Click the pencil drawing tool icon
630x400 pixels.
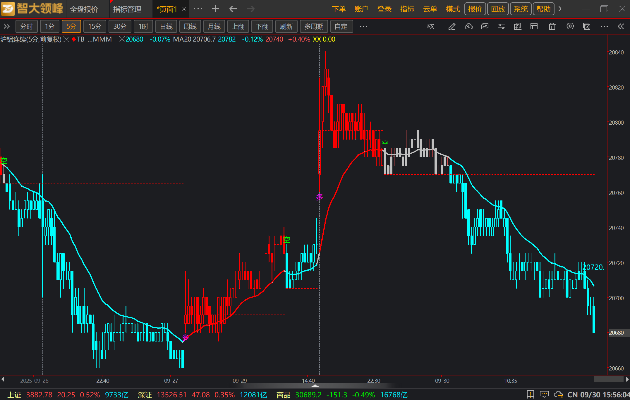pyautogui.click(x=452, y=27)
